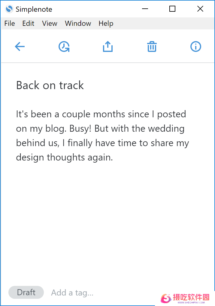Go back using the left arrow
Viewport: 215px width, 306px height.
click(x=20, y=47)
